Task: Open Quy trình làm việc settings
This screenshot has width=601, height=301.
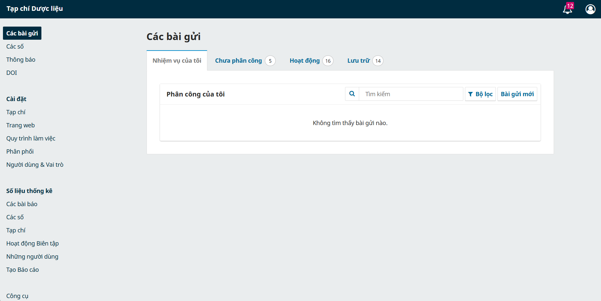Action: tap(31, 138)
